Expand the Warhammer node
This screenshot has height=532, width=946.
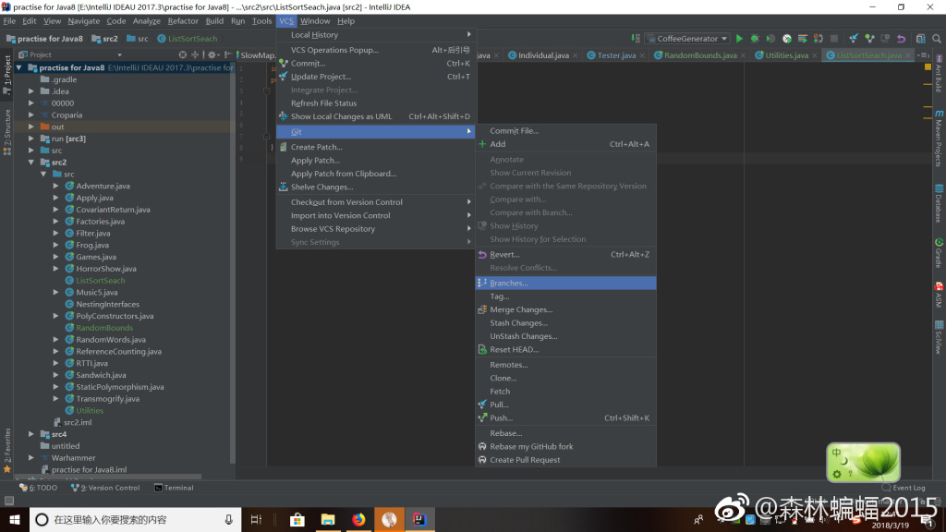coord(31,457)
